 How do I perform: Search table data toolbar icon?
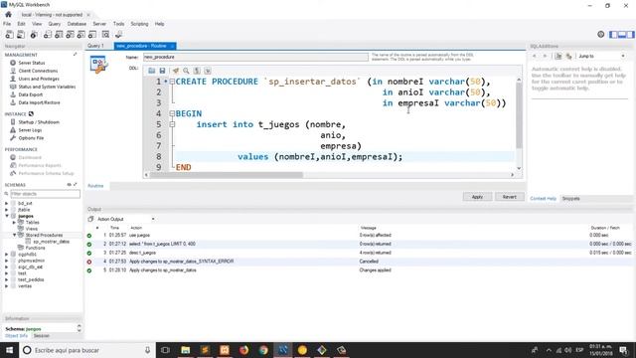coord(105,35)
